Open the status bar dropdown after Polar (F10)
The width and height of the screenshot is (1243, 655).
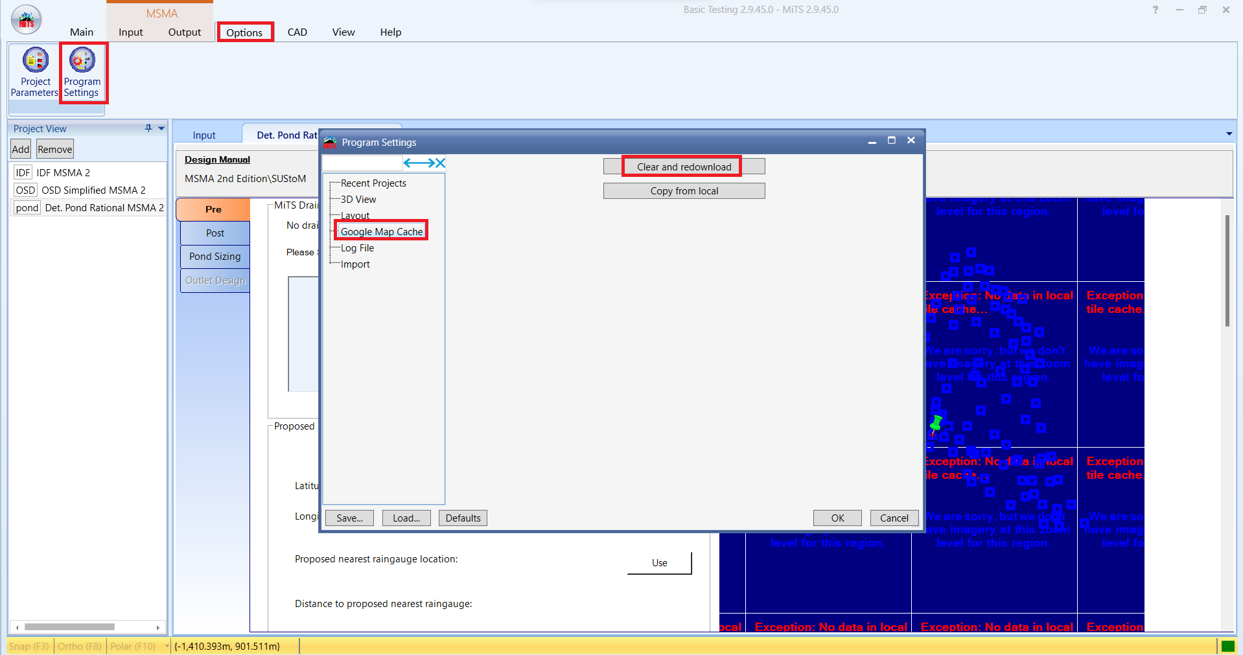[167, 646]
